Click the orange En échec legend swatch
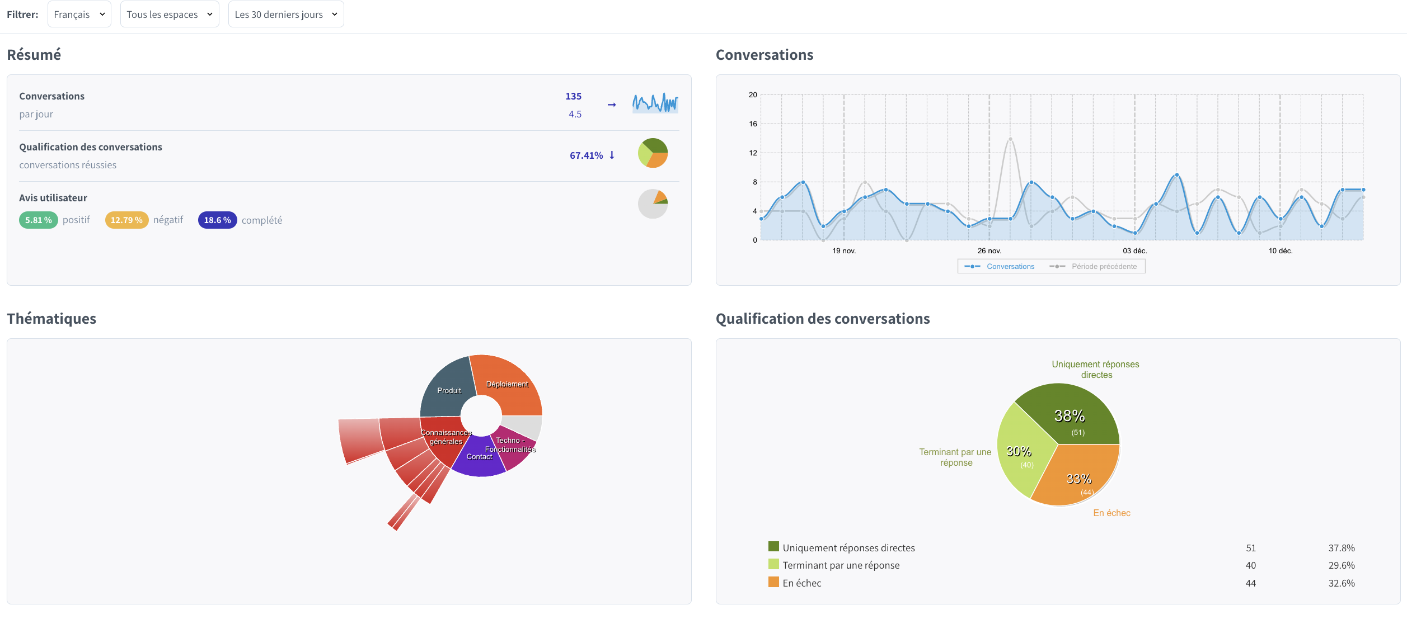Viewport: 1407px width, 624px height. (773, 582)
